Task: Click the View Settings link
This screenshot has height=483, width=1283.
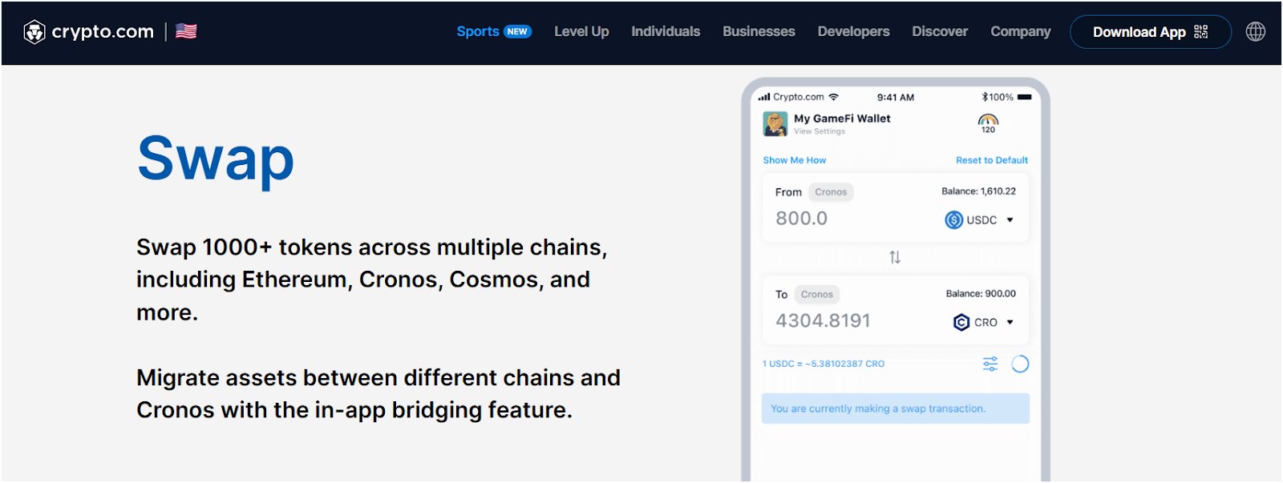Action: 820,131
